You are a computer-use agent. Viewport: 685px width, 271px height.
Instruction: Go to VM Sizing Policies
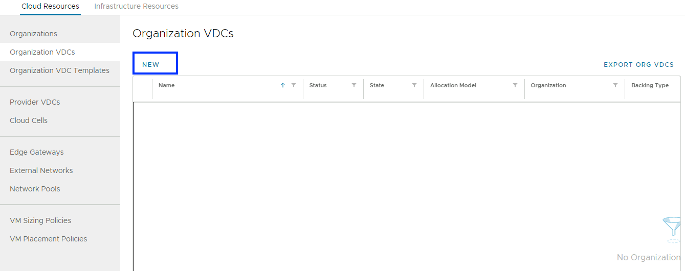pyautogui.click(x=40, y=220)
